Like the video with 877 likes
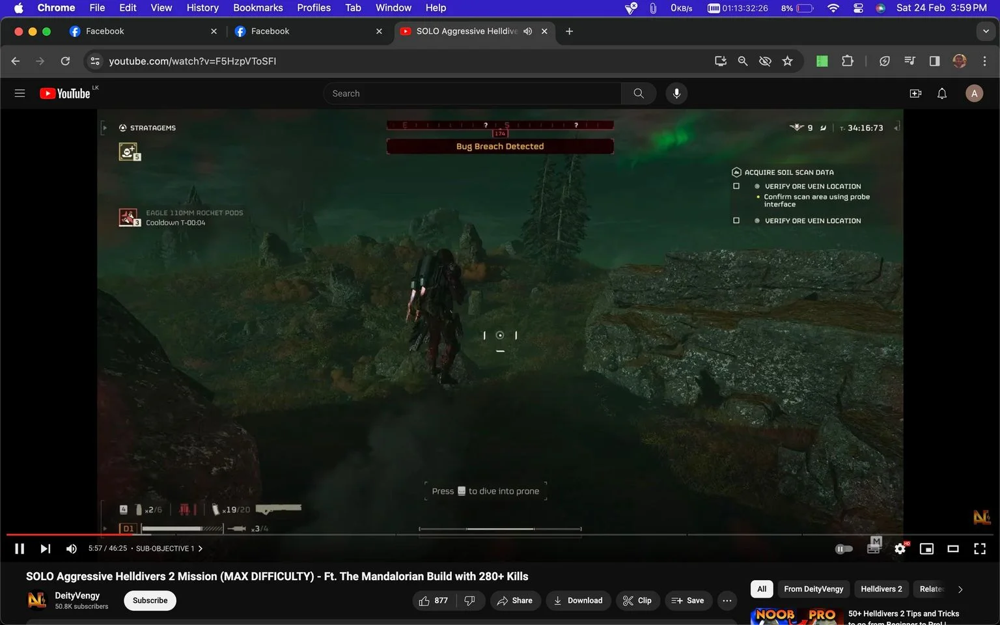1000x625 pixels. (434, 600)
